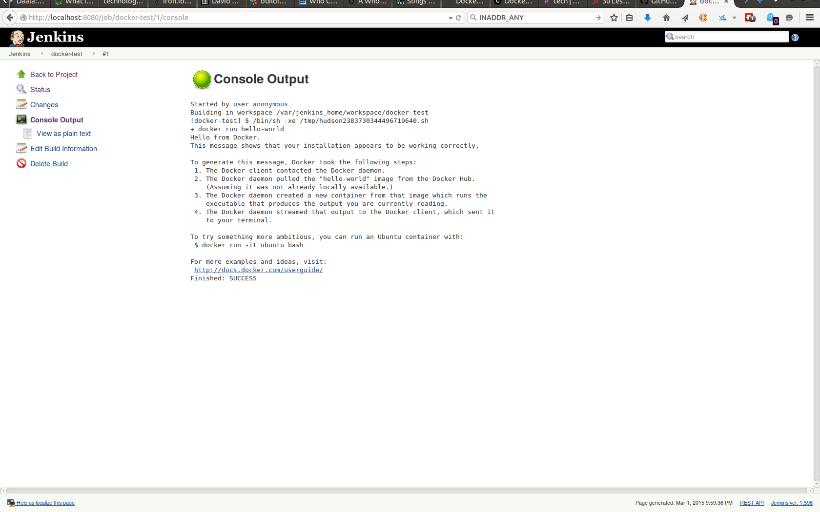Click the horizontal scrollbar at page bottom
820x512 pixels.
coord(407,491)
